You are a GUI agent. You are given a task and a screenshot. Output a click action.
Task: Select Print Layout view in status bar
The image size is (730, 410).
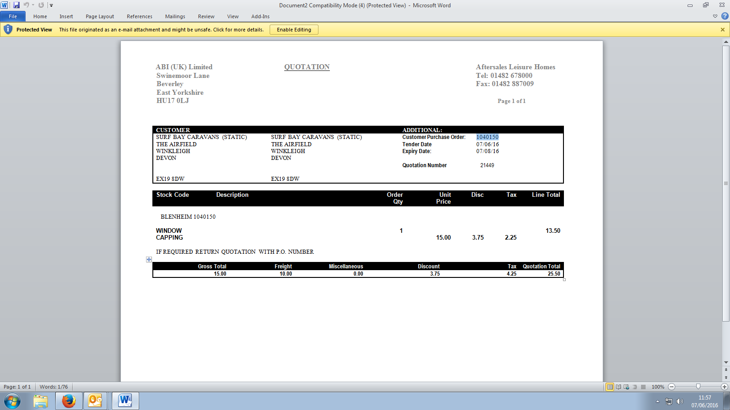pyautogui.click(x=610, y=387)
